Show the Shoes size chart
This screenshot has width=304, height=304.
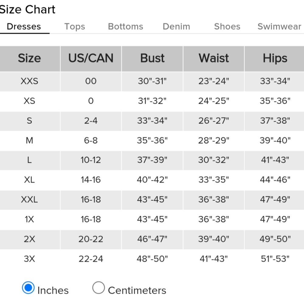coord(227,26)
